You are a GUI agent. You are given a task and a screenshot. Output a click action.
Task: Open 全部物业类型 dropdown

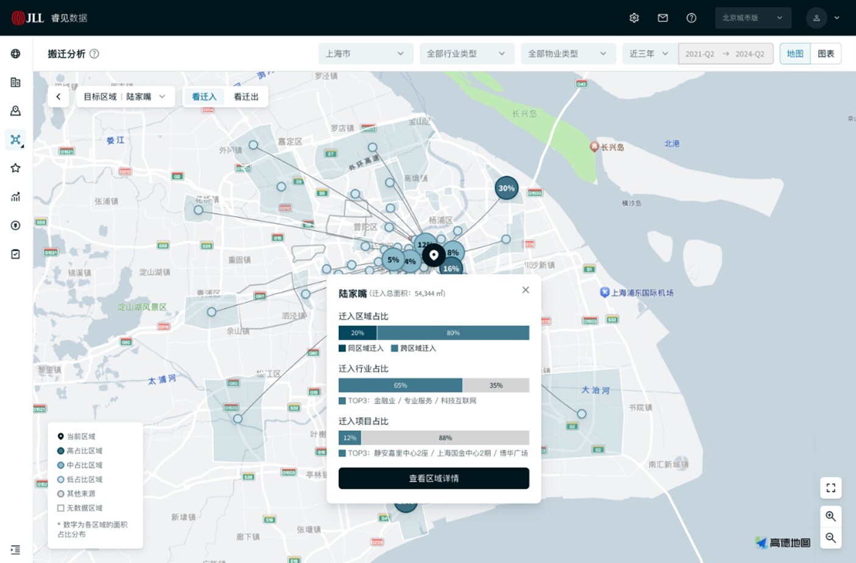pyautogui.click(x=567, y=54)
